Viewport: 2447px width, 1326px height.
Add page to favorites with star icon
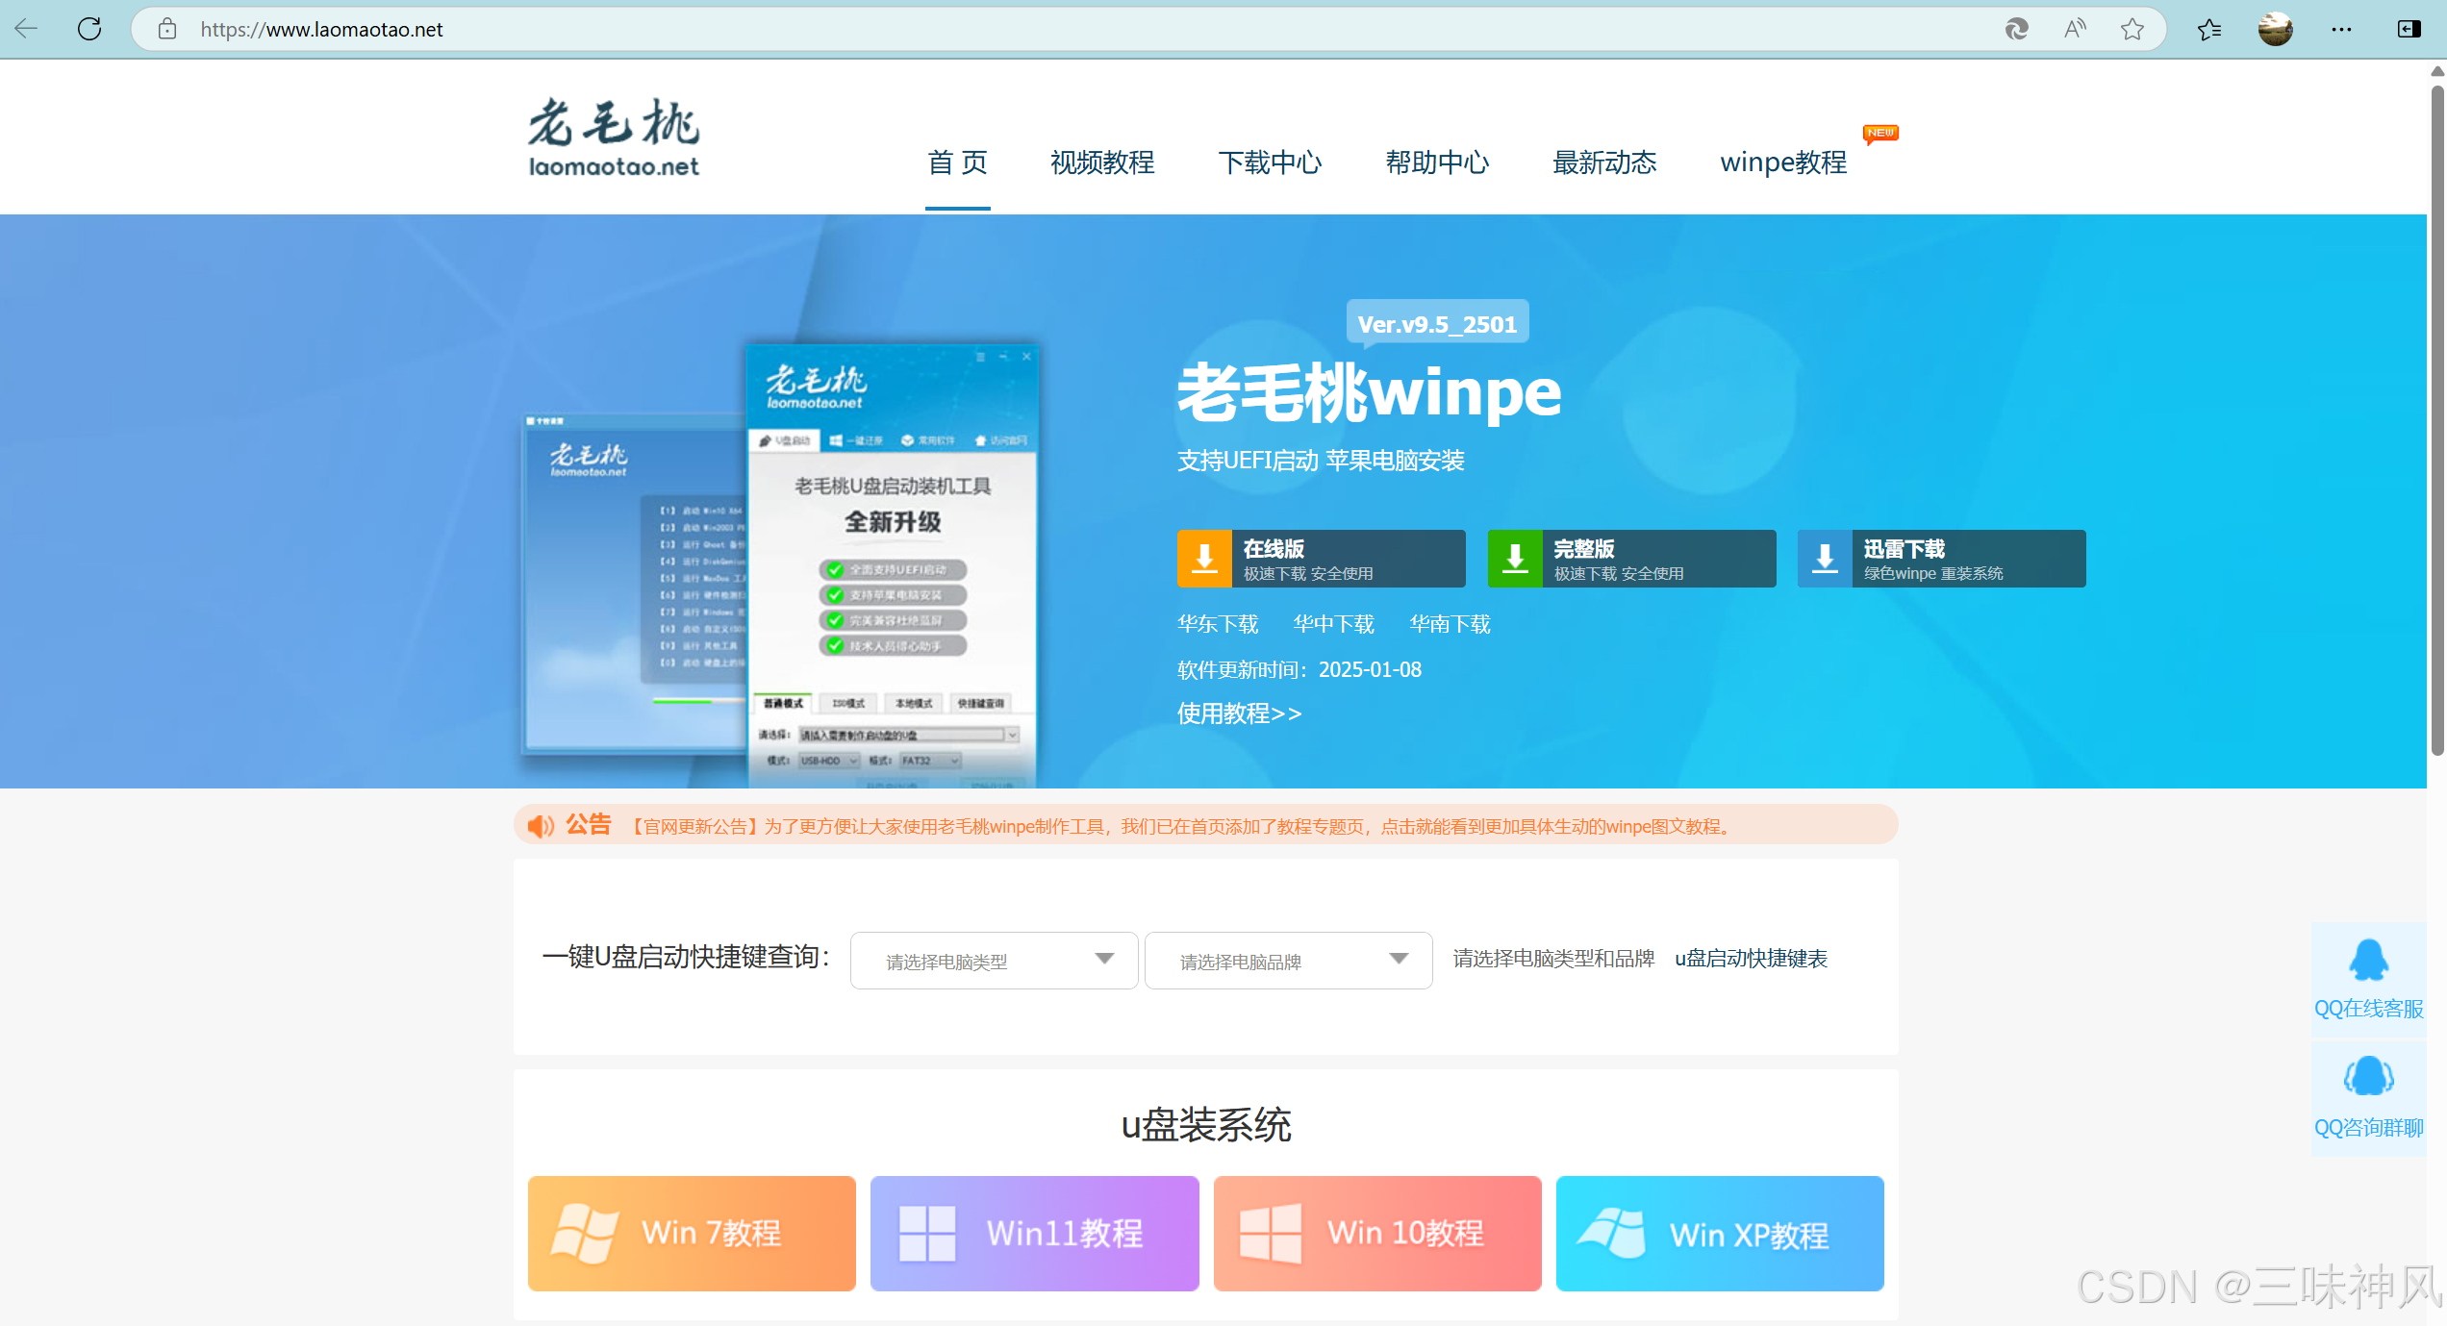pyautogui.click(x=2132, y=29)
